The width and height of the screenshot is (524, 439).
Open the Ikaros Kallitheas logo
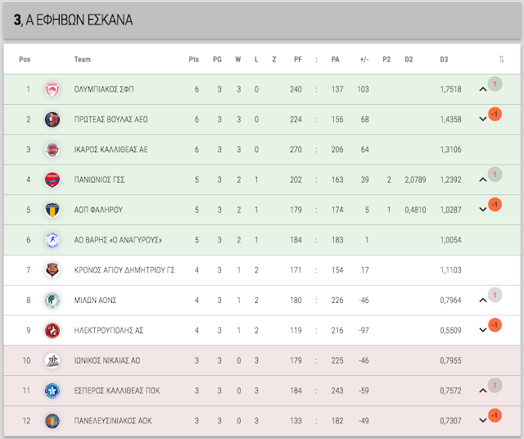52,150
